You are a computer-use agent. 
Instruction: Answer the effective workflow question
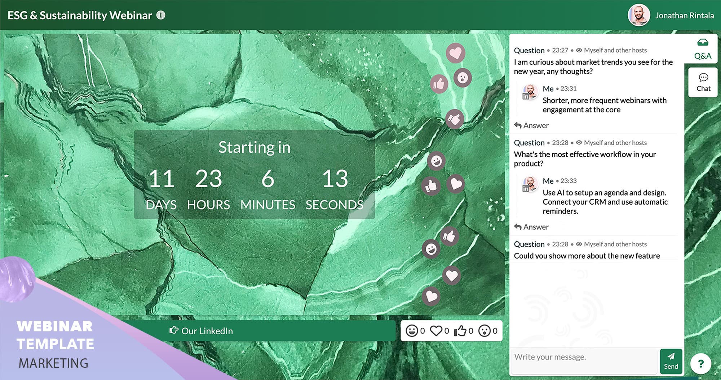coord(531,227)
